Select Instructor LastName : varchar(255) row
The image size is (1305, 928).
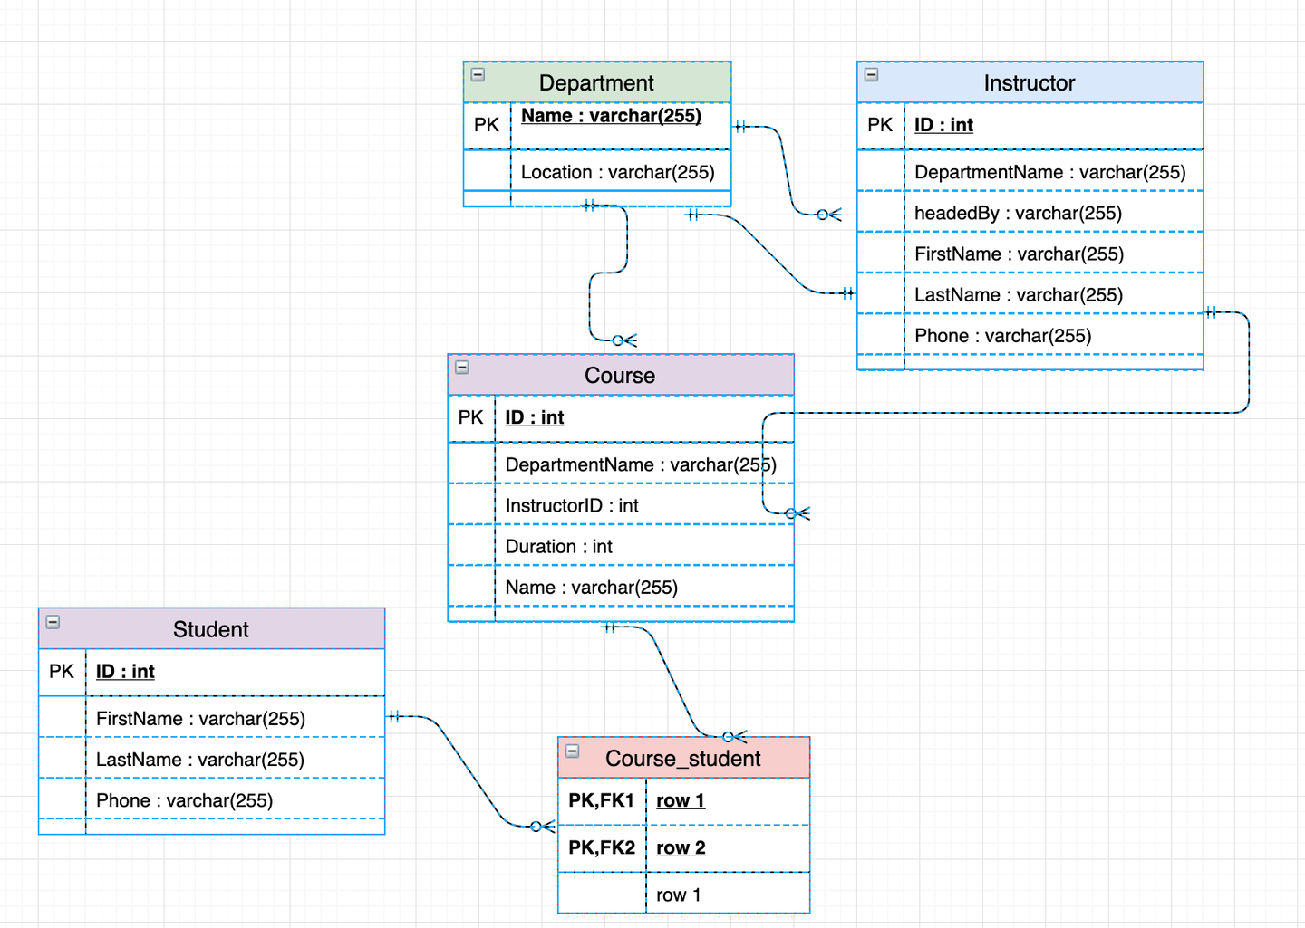1030,294
